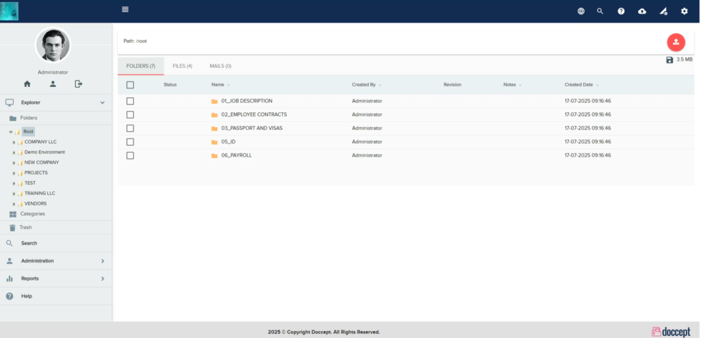The image size is (701, 338).
Task: Expand the PROJECTS tree arrow
Action: point(14,173)
